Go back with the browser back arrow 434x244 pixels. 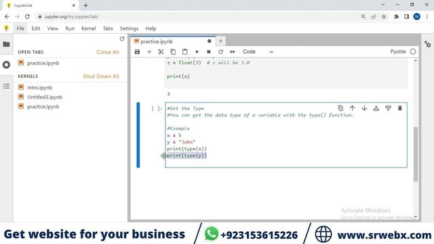[7, 16]
